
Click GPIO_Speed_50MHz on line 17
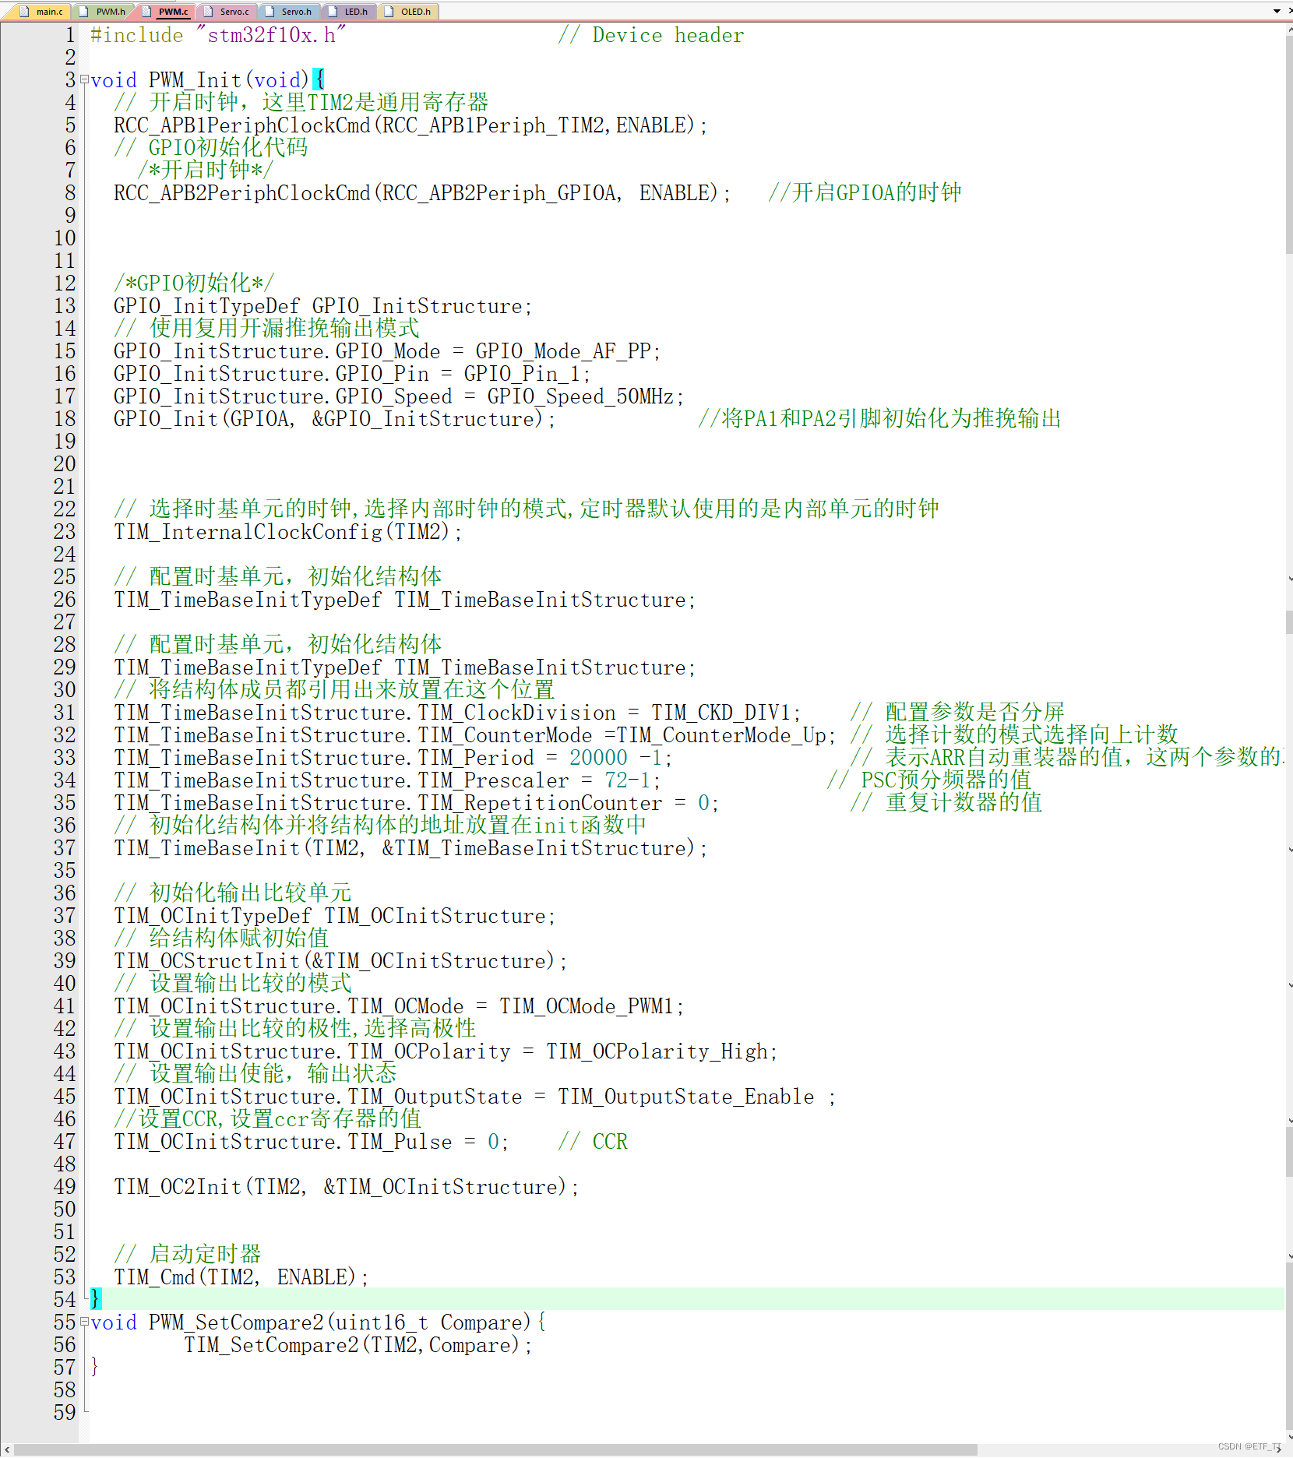580,396
